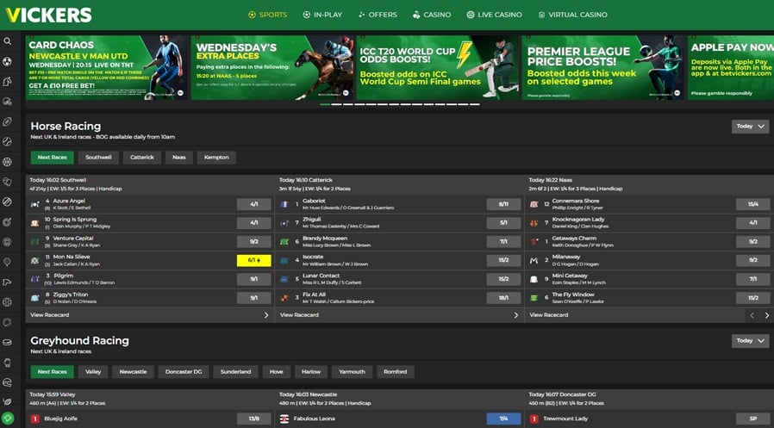Select the 4/1 odds for Azure Angel
Screen dimensions: 774x428
[253, 204]
